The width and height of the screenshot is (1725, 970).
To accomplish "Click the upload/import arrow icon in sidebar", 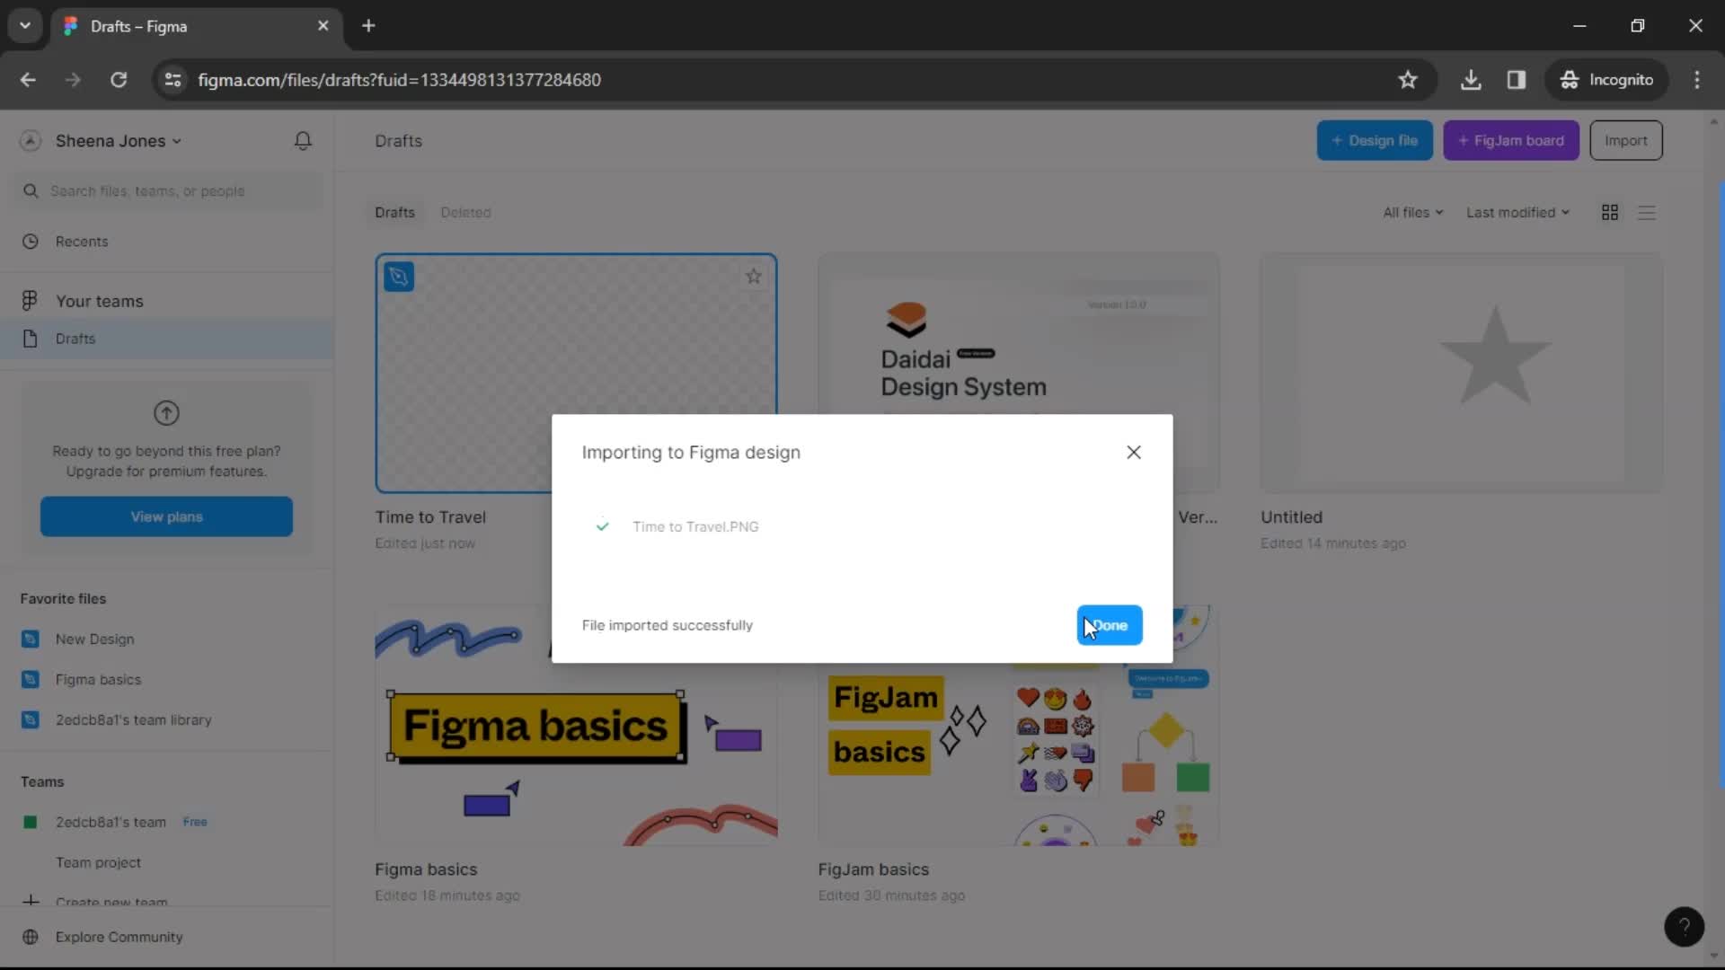I will (167, 412).
